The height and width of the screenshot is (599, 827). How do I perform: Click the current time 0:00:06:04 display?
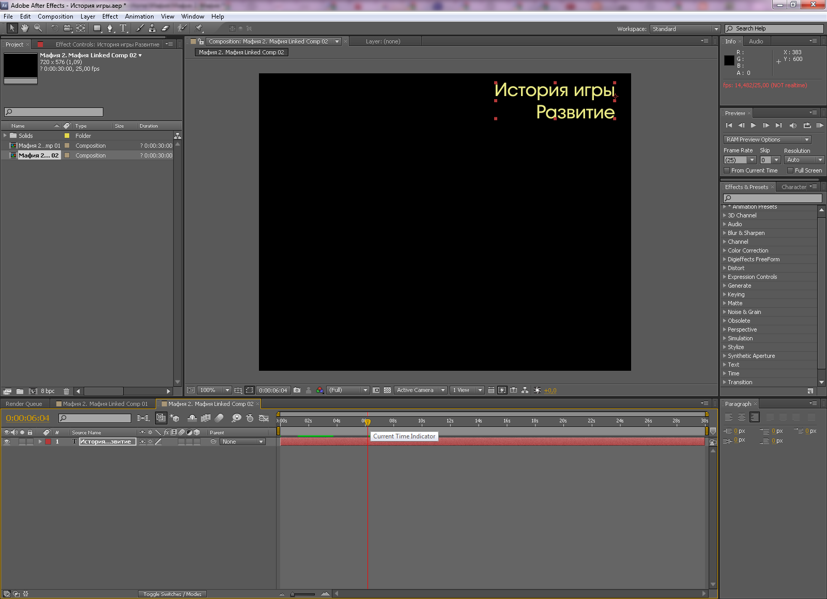click(x=27, y=418)
